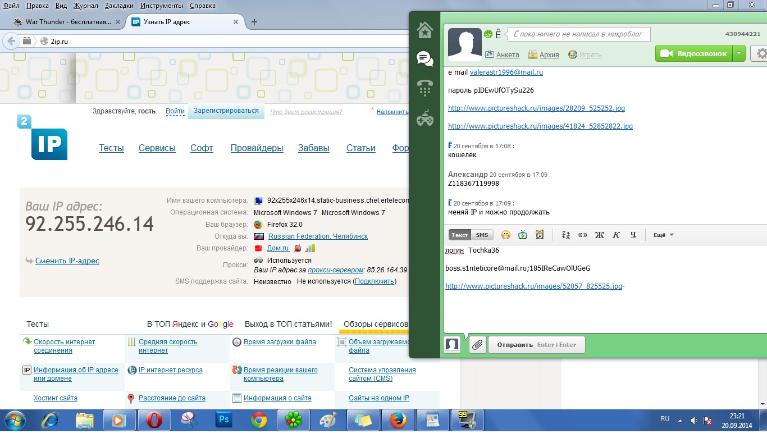Open the Файл menu
This screenshot has width=767, height=438.
tap(11, 6)
